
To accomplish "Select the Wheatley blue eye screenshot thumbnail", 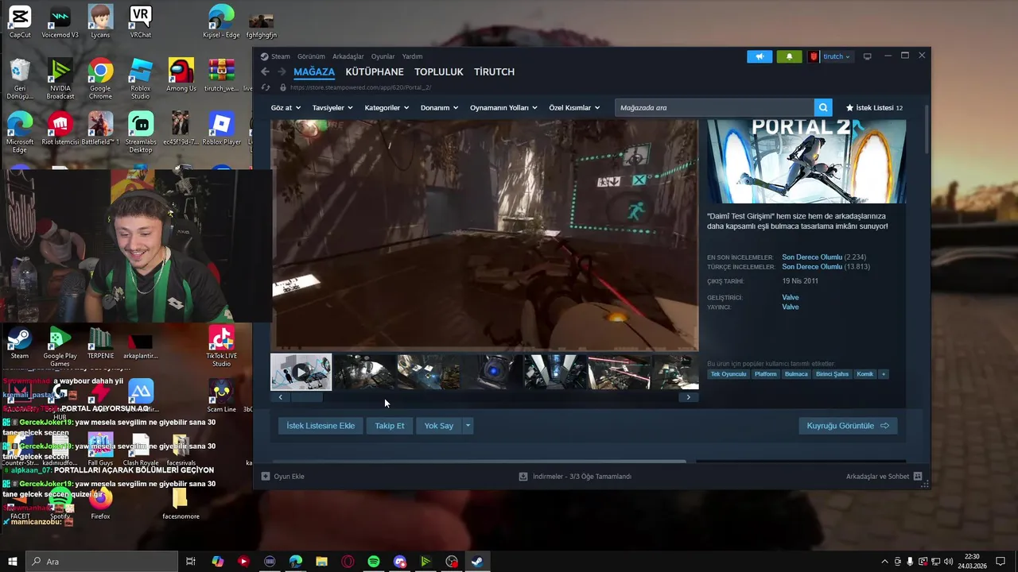I will [x=492, y=372].
